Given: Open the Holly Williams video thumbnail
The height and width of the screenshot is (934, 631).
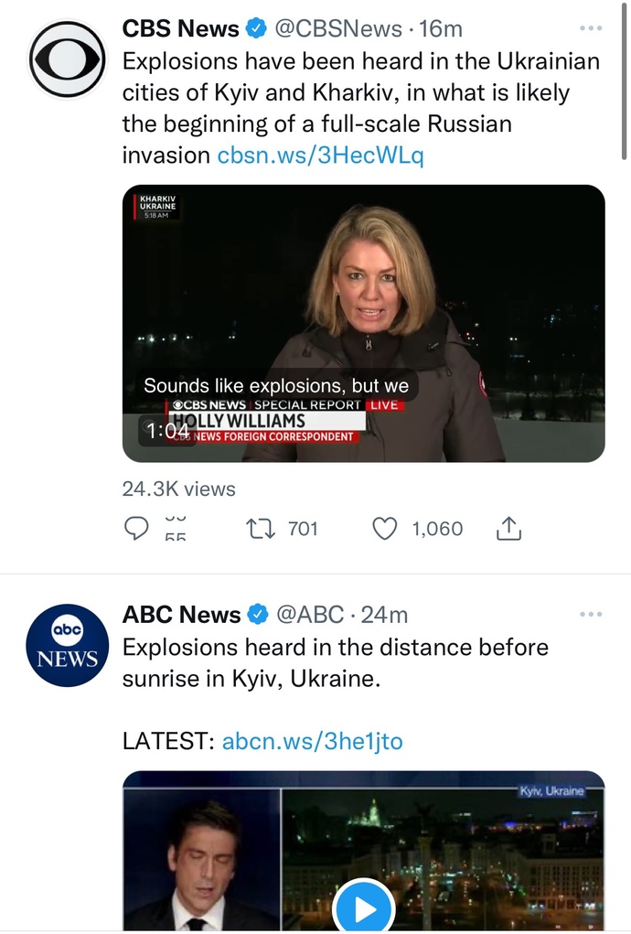Looking at the screenshot, I should click(x=364, y=324).
